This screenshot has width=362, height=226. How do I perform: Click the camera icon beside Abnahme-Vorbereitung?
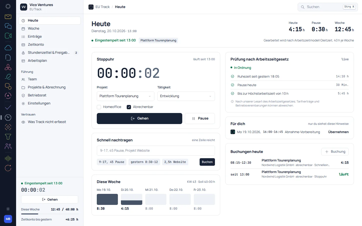coord(233,132)
